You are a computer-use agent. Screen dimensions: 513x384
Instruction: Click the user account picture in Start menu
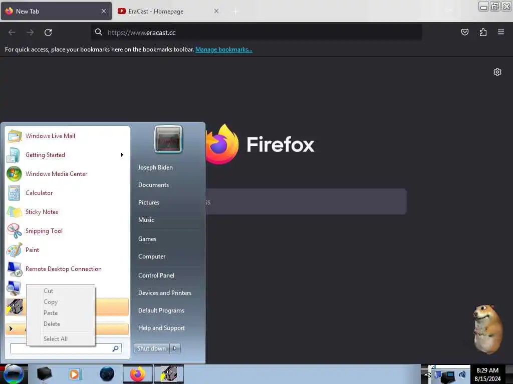(x=168, y=139)
